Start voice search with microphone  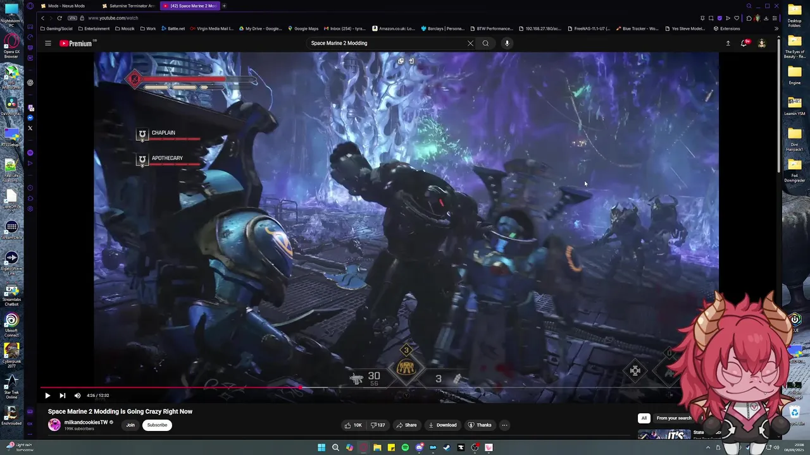507,43
